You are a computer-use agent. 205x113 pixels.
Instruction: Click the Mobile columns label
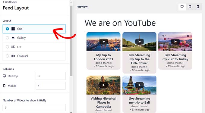coord(12,86)
